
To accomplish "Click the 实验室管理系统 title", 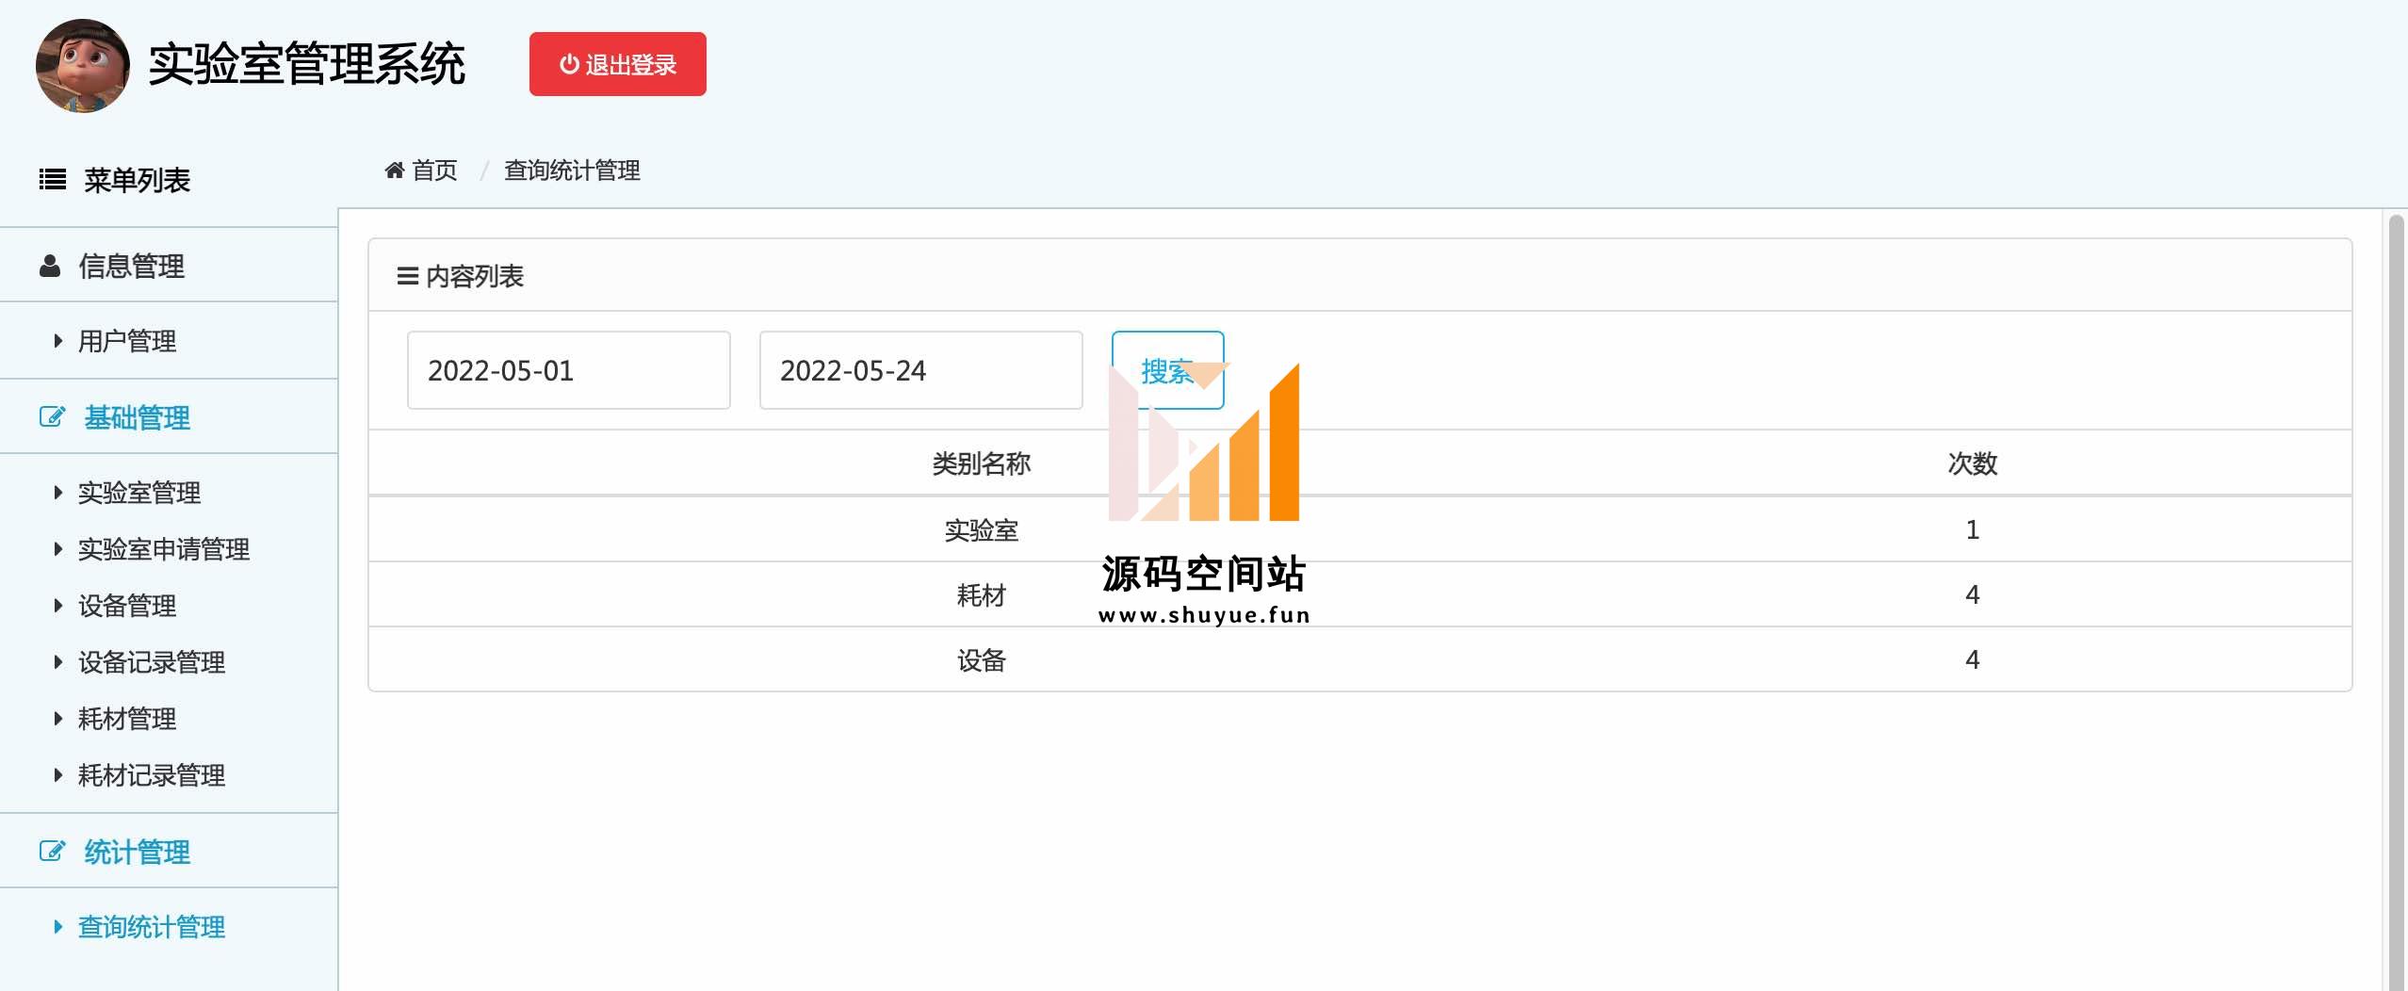I will pos(307,64).
